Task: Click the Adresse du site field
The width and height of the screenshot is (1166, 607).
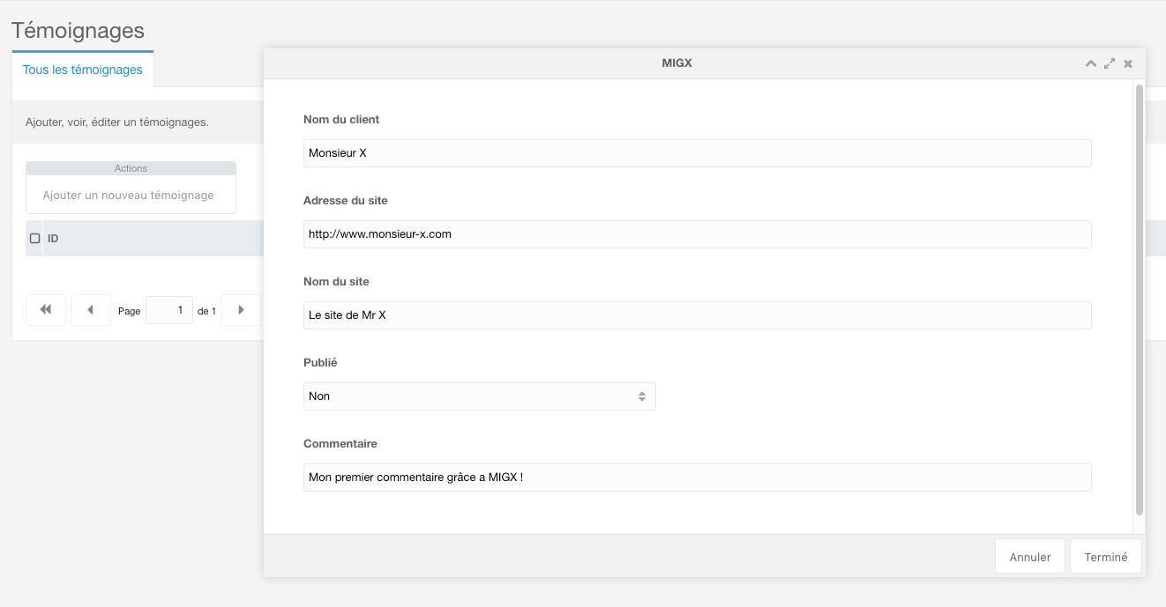Action: (x=697, y=234)
